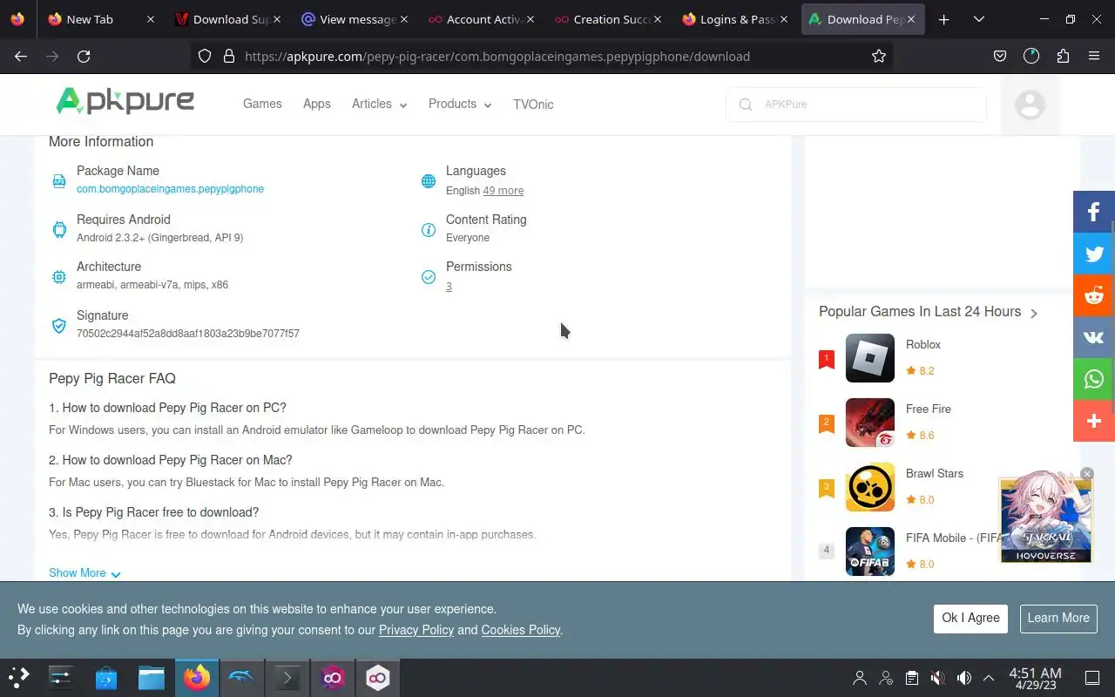Open Firefox from the taskbar
The width and height of the screenshot is (1115, 697).
click(x=197, y=677)
